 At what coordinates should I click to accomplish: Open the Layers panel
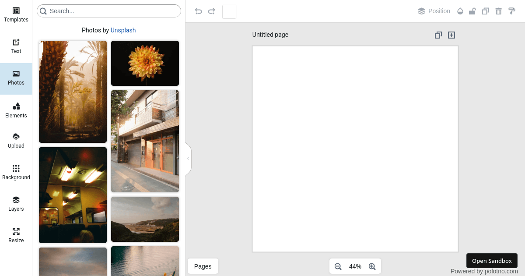point(16,204)
